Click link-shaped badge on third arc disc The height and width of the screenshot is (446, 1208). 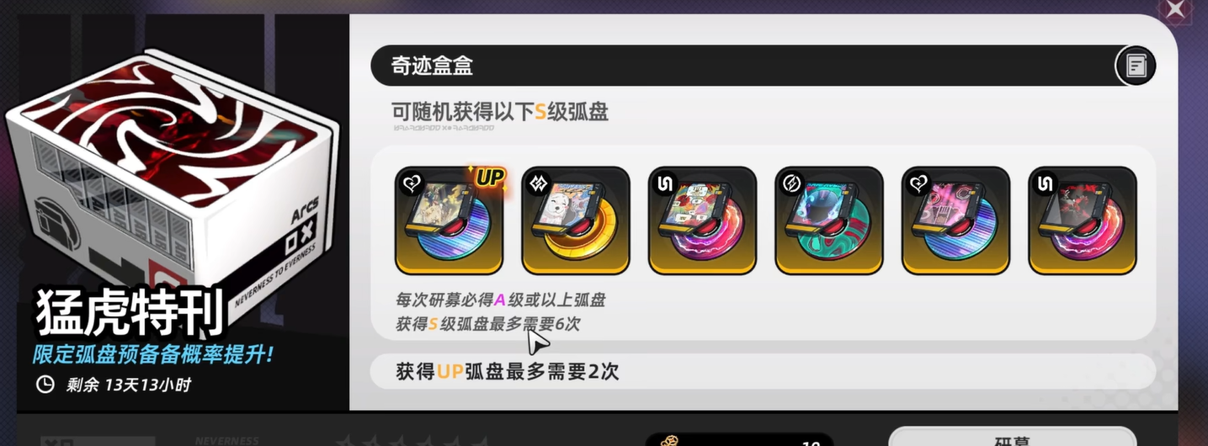(664, 182)
